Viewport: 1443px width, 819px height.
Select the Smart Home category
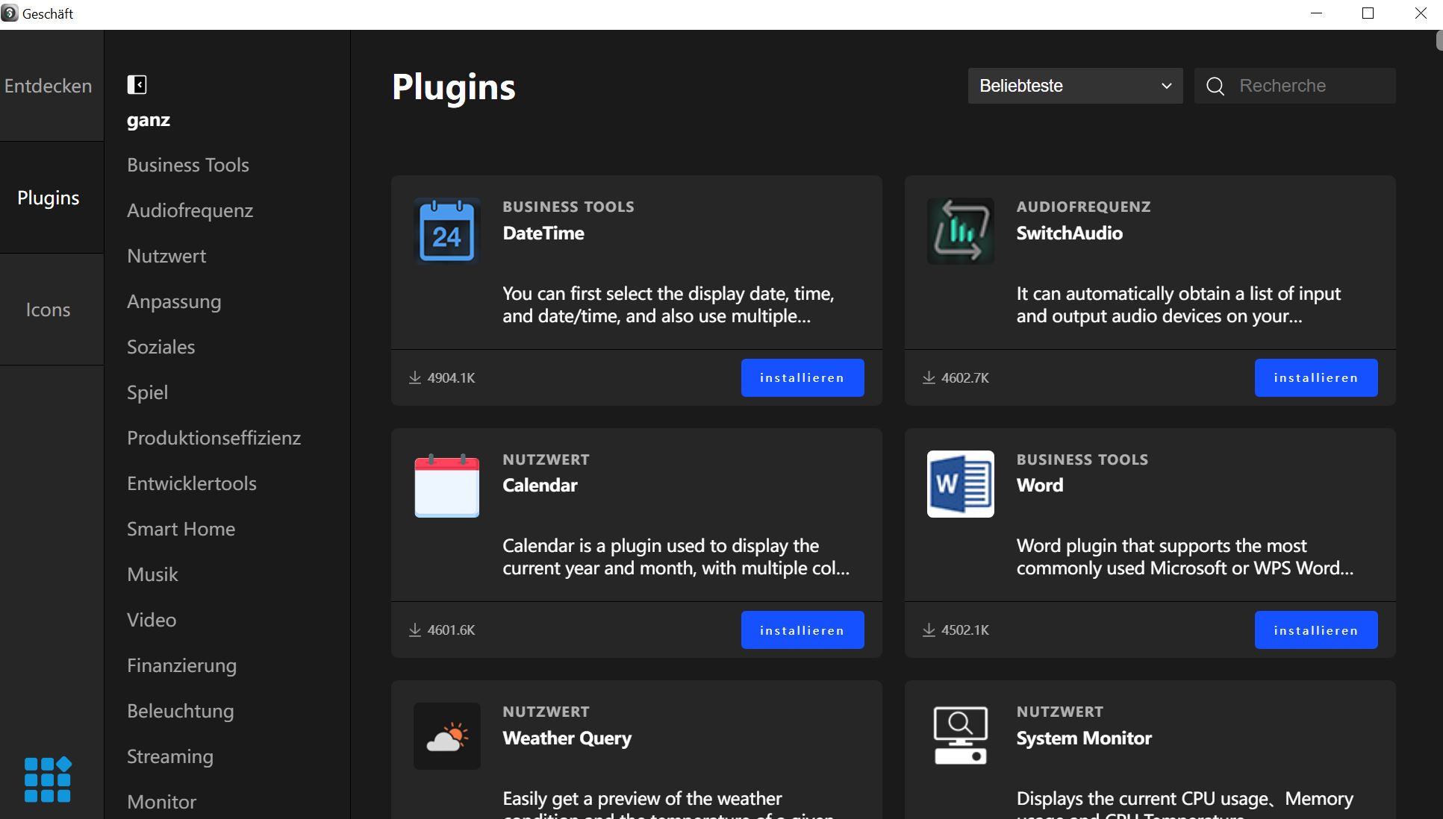pos(181,529)
